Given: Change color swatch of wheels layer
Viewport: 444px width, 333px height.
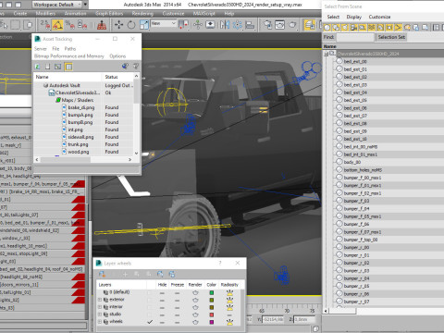Looking at the screenshot, I should [212, 322].
